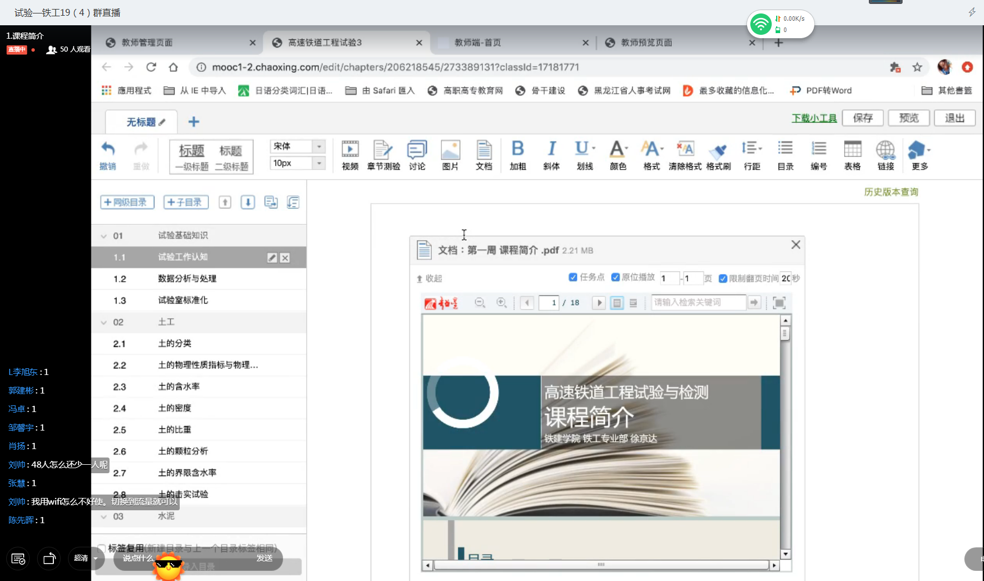Disable the 限制翻页时间 checkbox
984x581 pixels.
click(x=723, y=278)
